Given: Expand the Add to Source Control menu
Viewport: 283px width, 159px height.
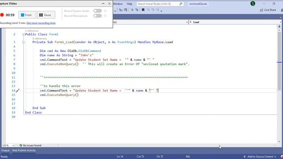Looking at the screenshot, I should [x=275, y=157].
